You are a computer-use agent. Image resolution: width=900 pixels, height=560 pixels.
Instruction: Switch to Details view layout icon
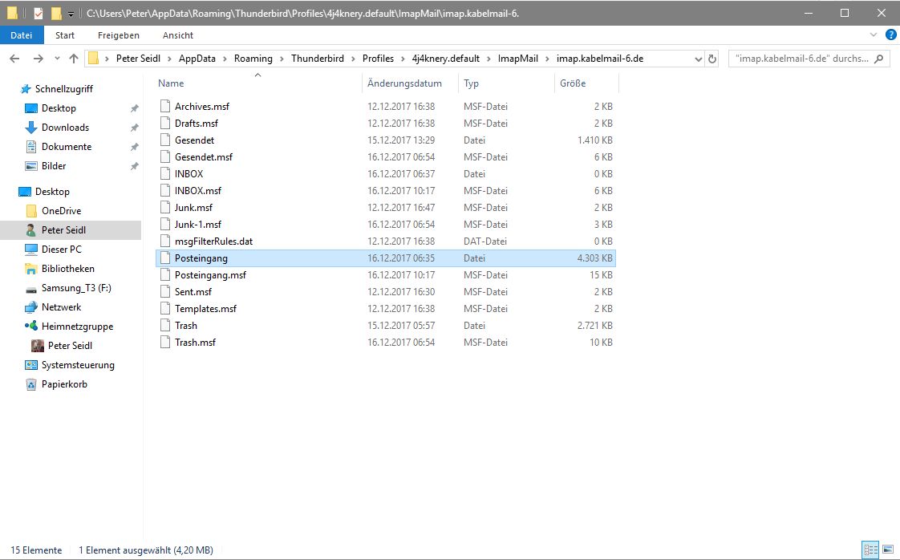pos(870,550)
